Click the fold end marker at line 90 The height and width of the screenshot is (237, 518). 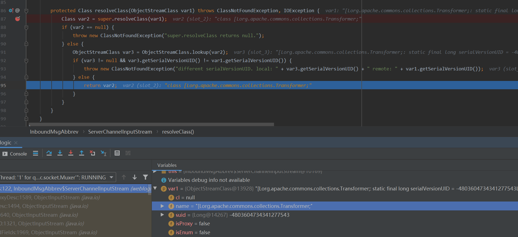pyautogui.click(x=26, y=44)
